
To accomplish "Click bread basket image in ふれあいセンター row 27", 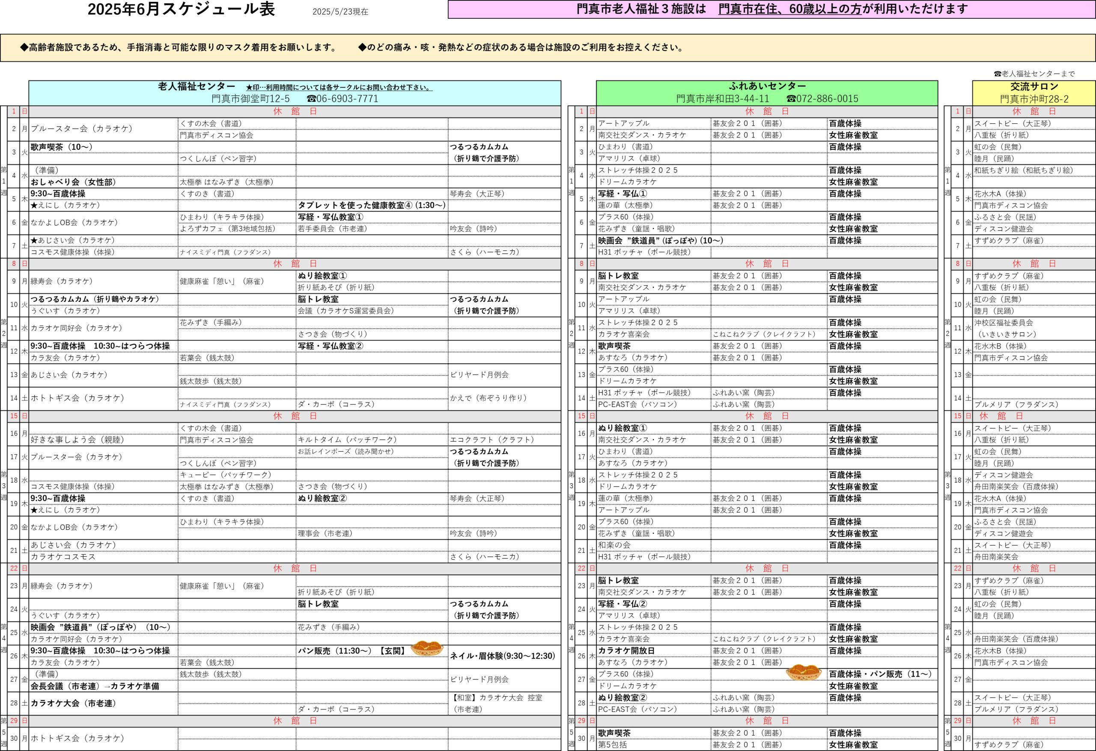I will tap(804, 672).
